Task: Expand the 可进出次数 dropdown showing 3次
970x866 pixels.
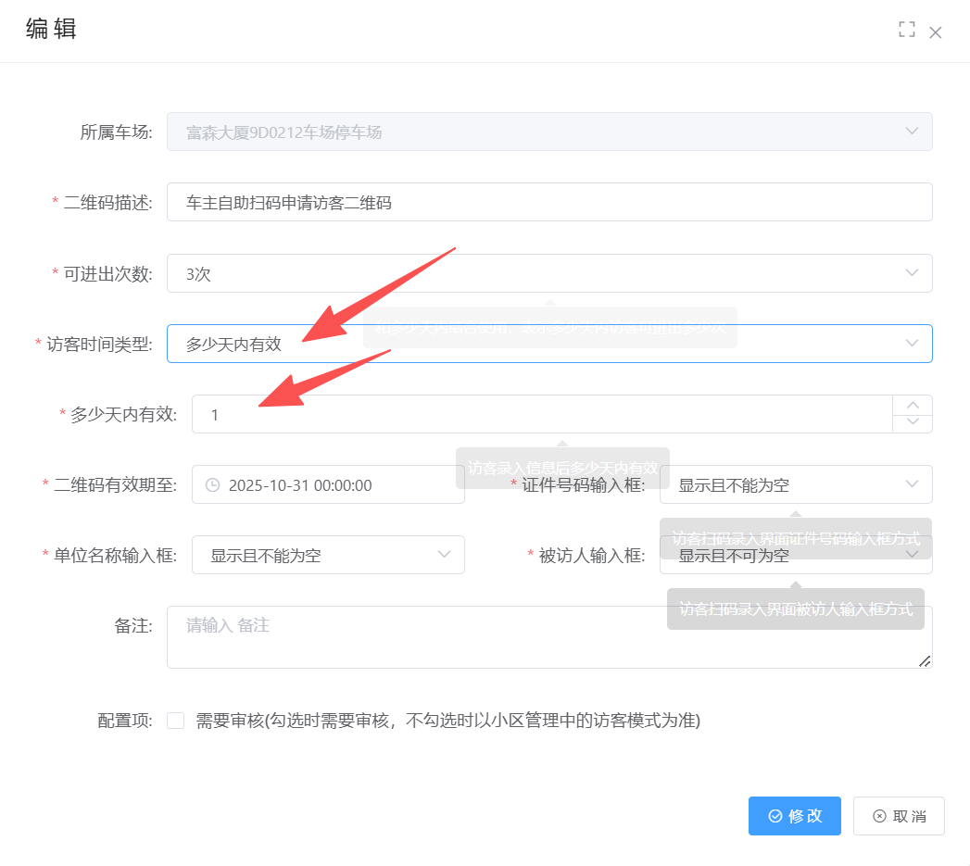Action: 549,273
